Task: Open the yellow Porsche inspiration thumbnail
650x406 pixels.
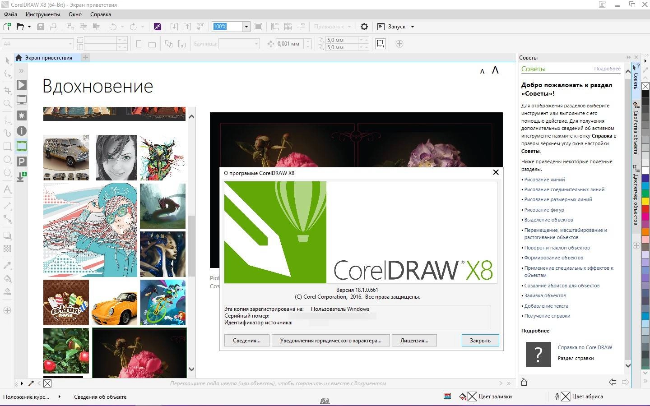Action: [115, 302]
